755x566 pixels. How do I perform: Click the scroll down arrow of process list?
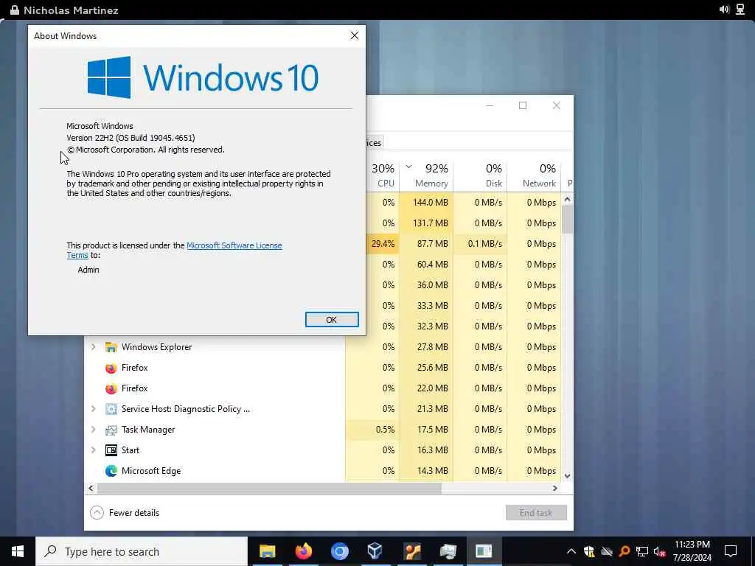click(x=567, y=476)
